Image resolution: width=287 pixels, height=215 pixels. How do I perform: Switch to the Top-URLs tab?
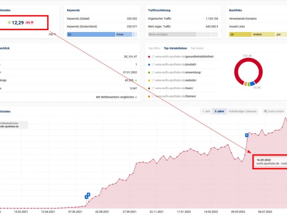(x=155, y=48)
